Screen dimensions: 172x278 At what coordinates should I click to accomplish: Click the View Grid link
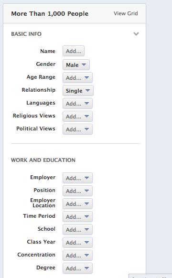click(x=126, y=13)
